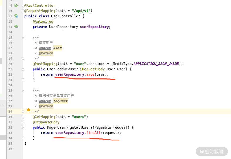Collapse the Javadoc fold marker at line 25
The image size is (231, 159).
23,90
